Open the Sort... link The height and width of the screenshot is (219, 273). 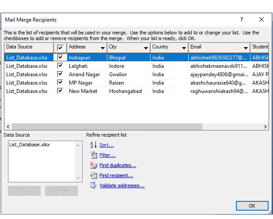coord(106,145)
